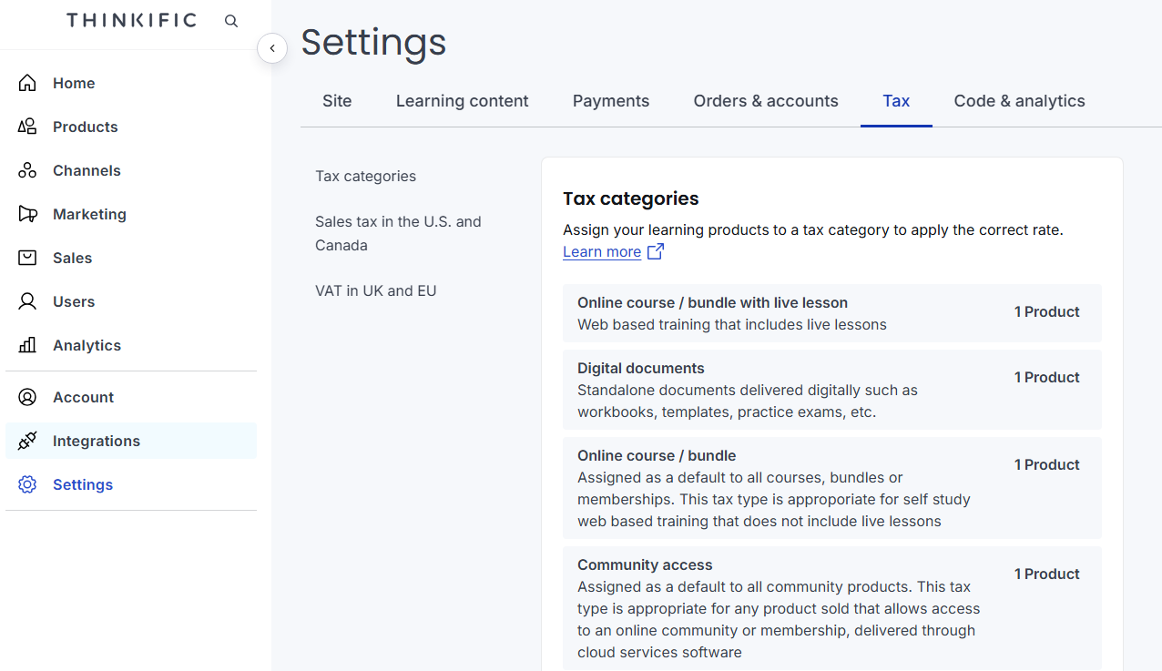
Task: Click the Settings gear icon
Action: click(x=27, y=484)
